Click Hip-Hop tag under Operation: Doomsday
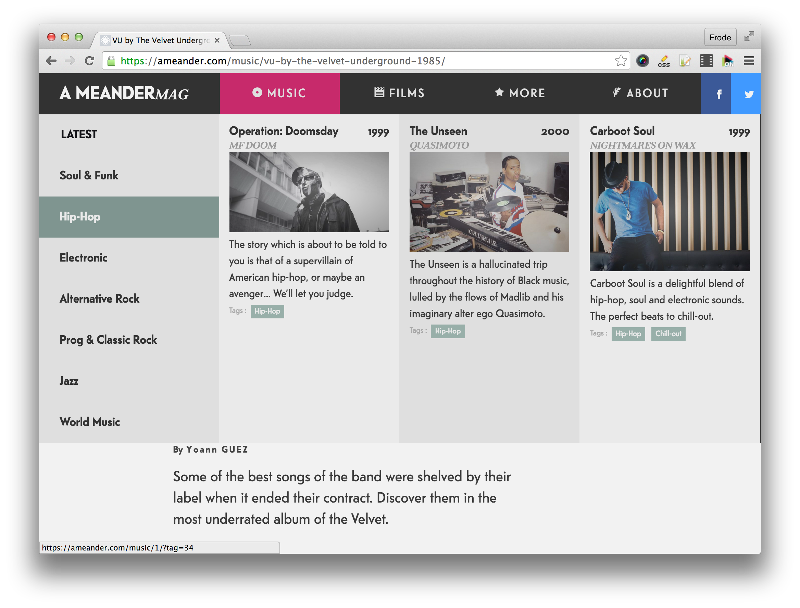 pos(267,311)
